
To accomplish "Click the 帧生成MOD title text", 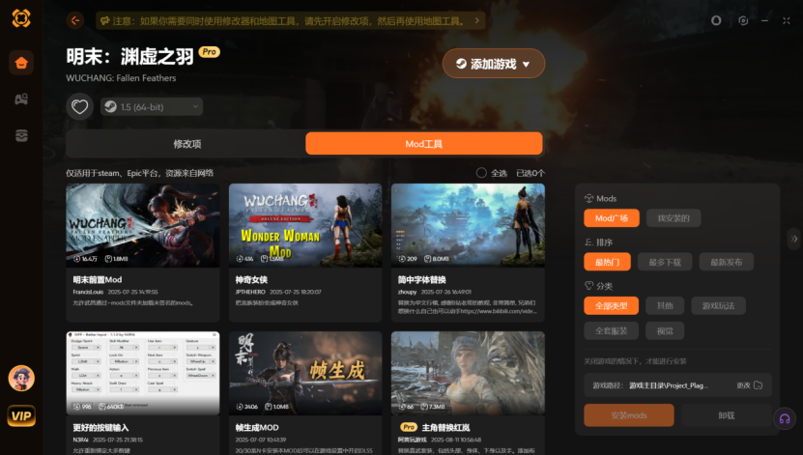I will point(257,427).
